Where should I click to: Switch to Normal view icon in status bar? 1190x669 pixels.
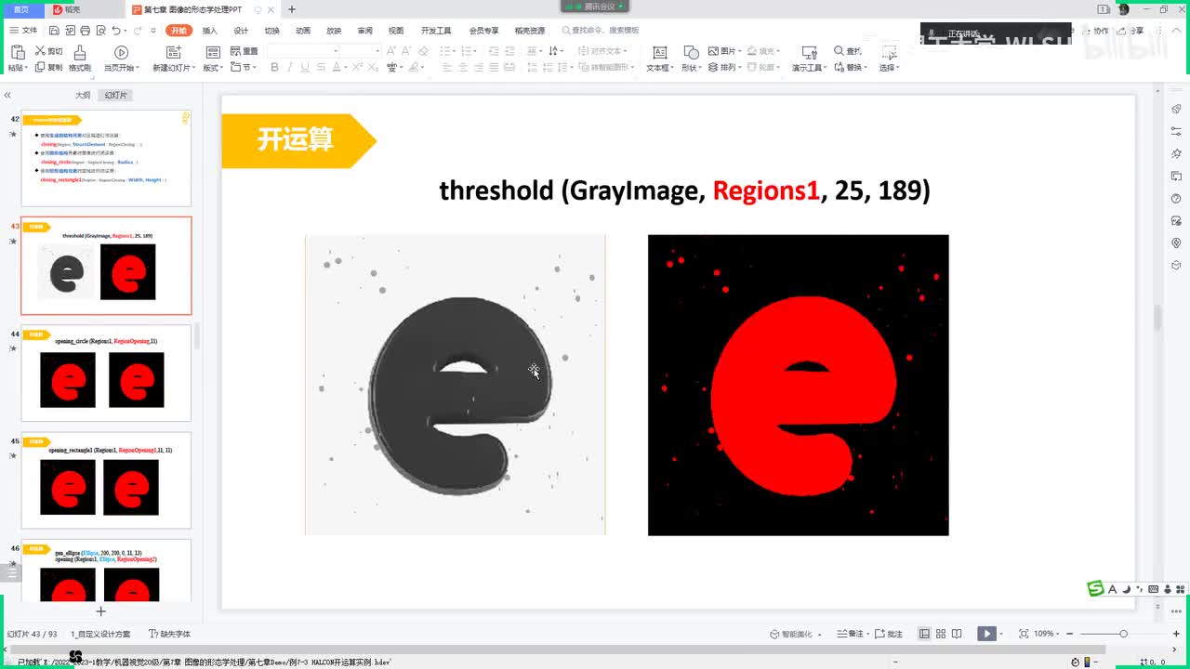point(924,634)
